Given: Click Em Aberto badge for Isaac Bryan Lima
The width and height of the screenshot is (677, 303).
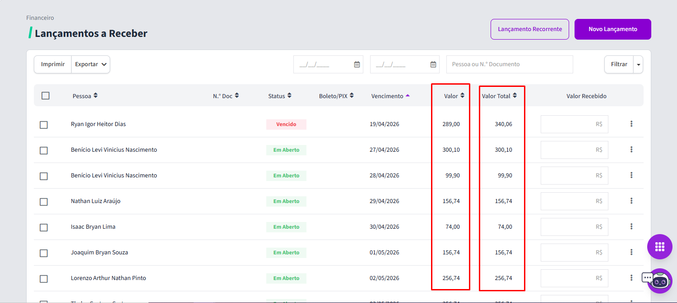Looking at the screenshot, I should pyautogui.click(x=286, y=227).
